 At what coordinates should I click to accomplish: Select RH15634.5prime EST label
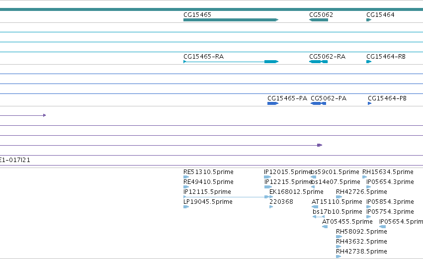click(x=388, y=172)
